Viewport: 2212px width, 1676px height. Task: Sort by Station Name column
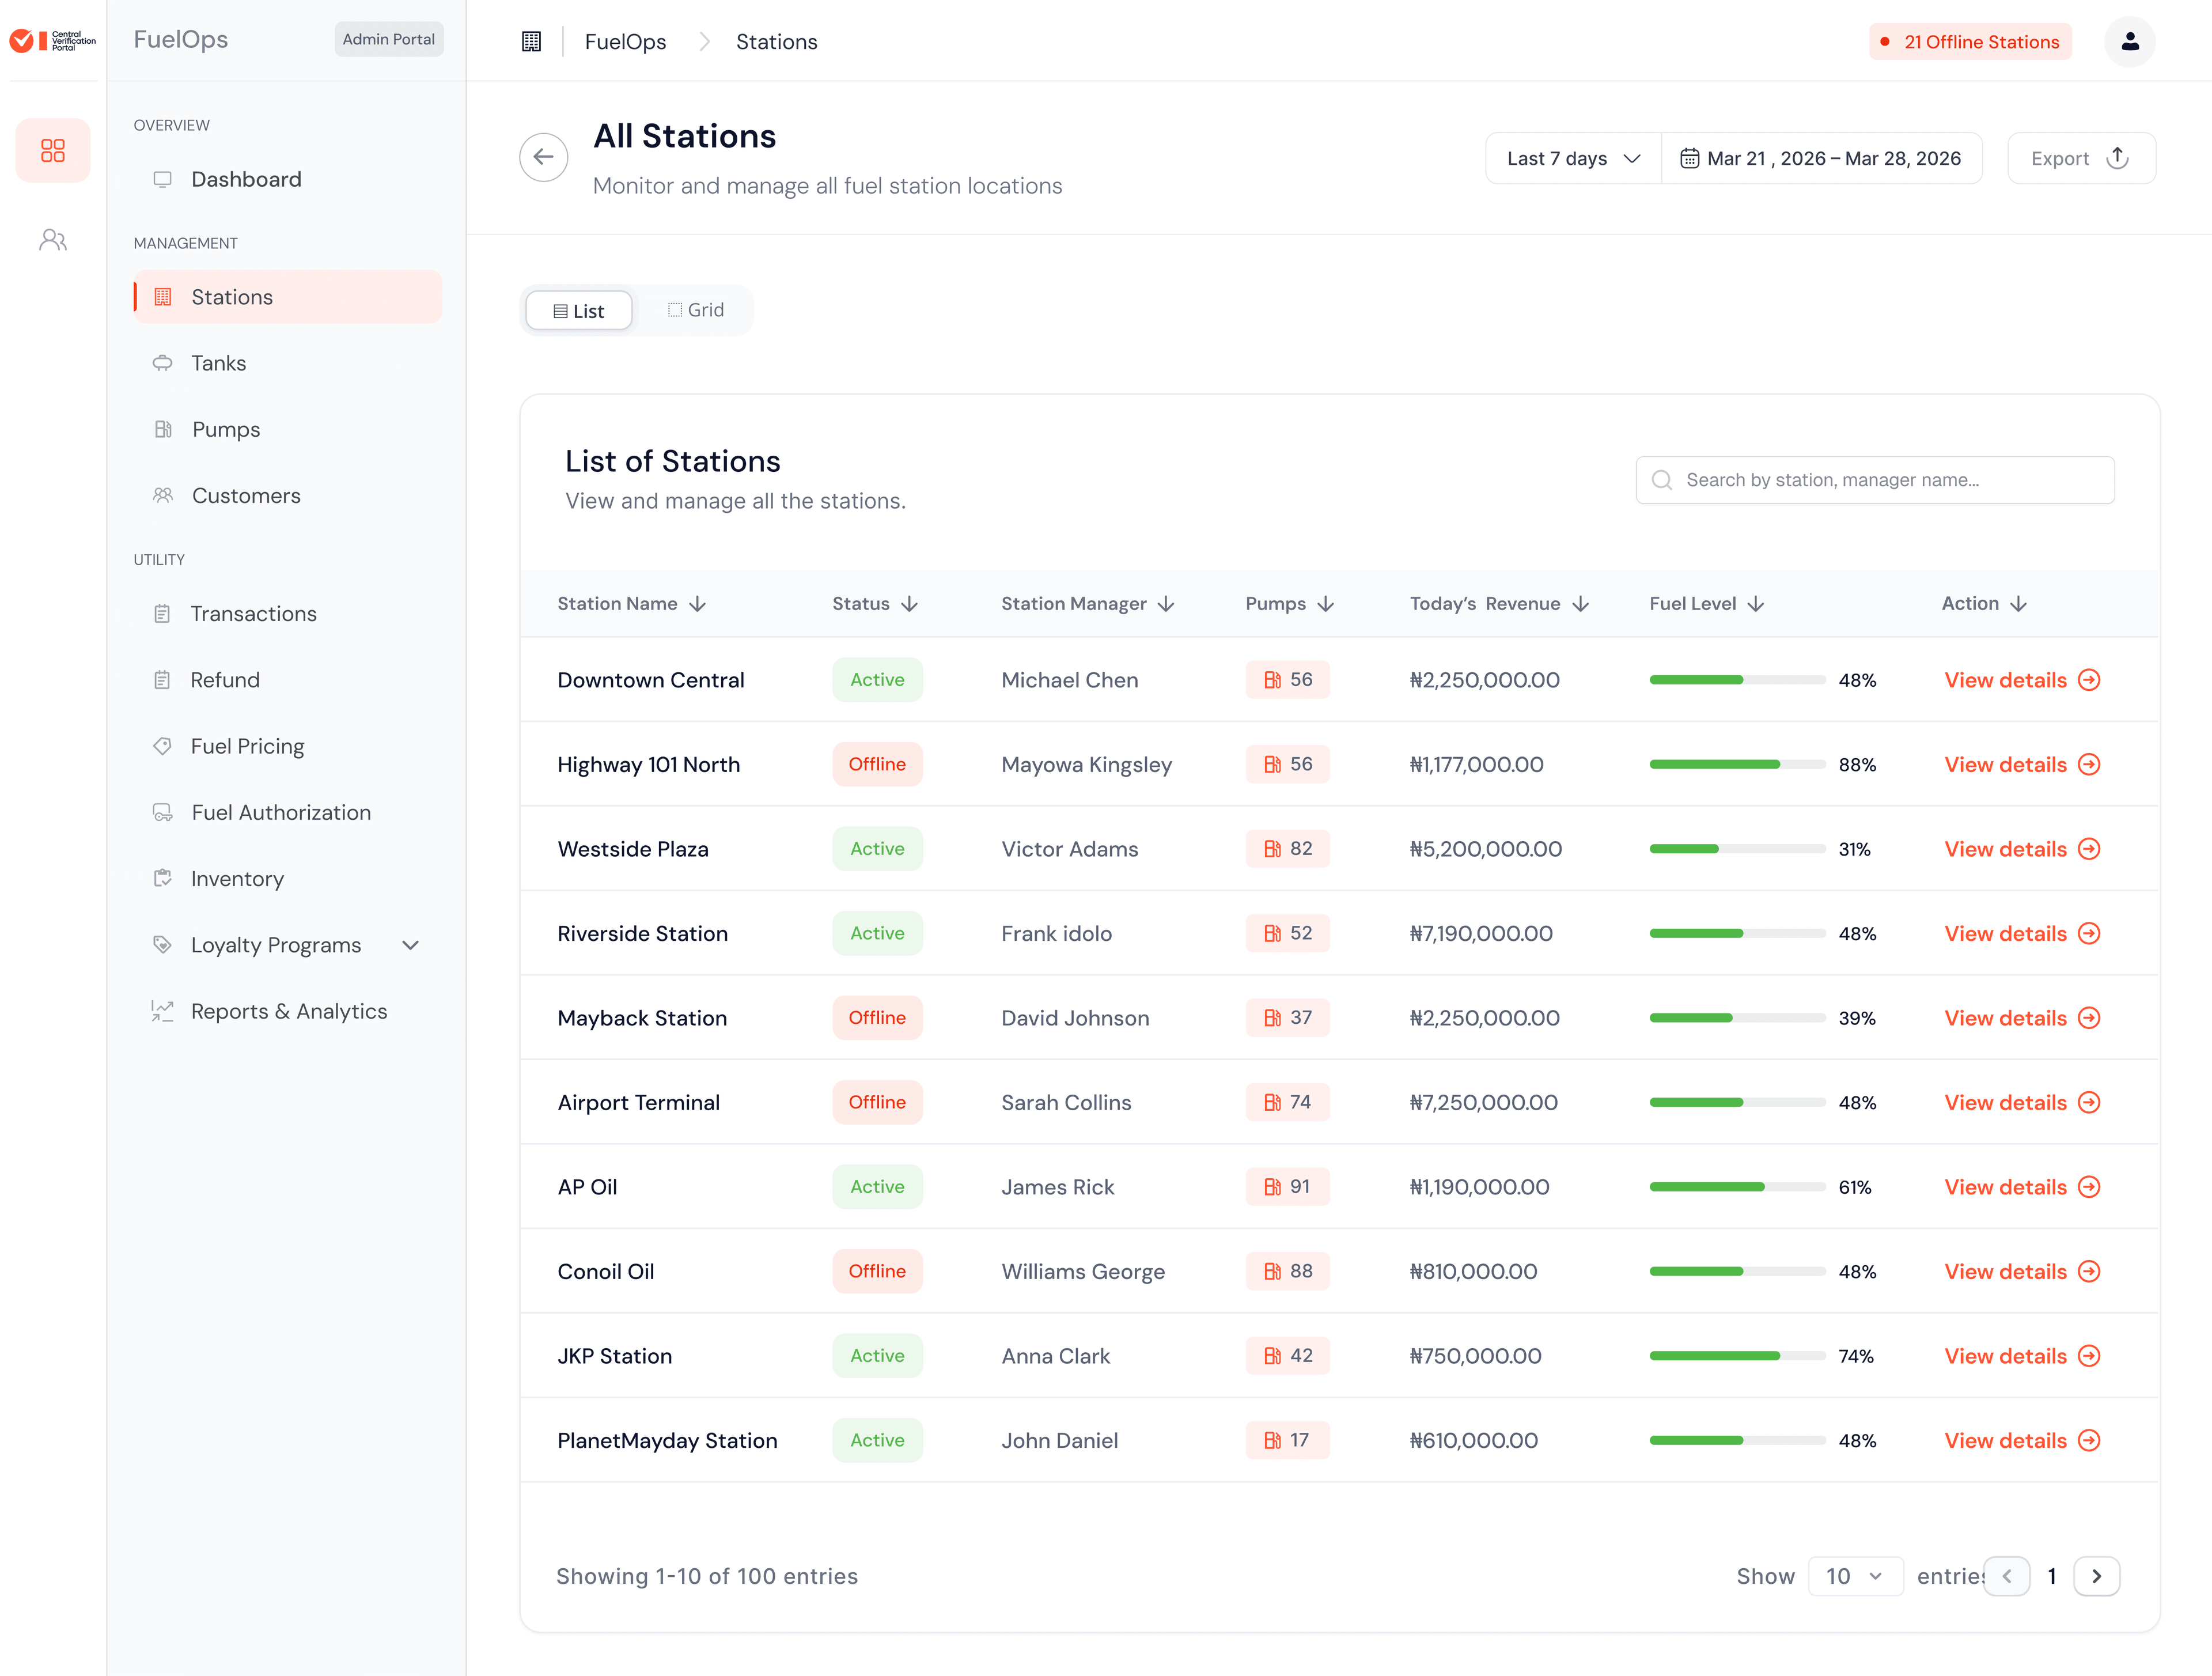[x=632, y=604]
